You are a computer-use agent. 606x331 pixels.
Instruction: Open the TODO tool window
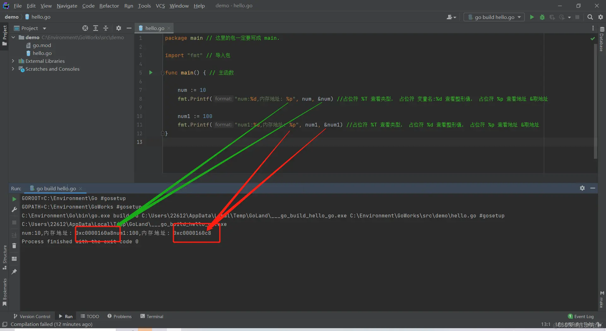coord(90,316)
